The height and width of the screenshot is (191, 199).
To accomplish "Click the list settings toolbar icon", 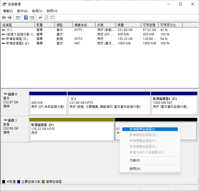I will point(53,18).
